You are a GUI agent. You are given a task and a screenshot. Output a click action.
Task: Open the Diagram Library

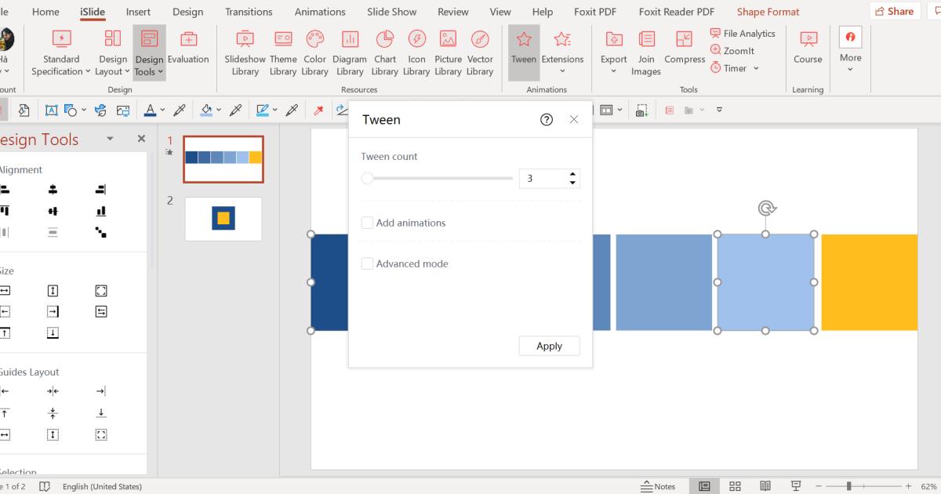click(x=350, y=51)
